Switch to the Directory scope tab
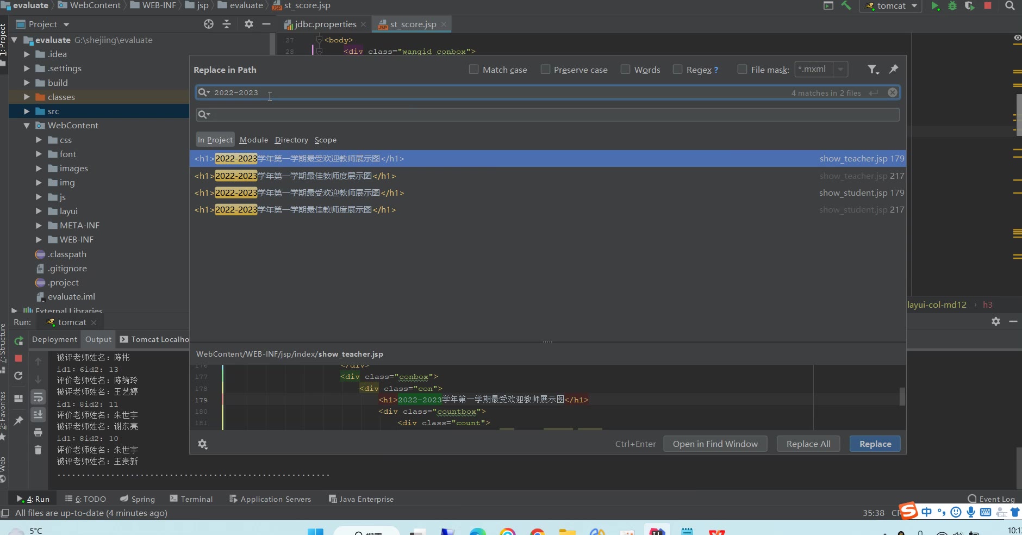 [291, 140]
